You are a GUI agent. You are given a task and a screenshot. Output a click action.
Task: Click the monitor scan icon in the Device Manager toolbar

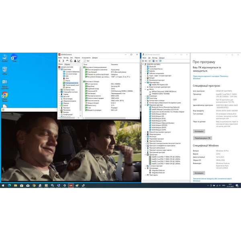160,61
